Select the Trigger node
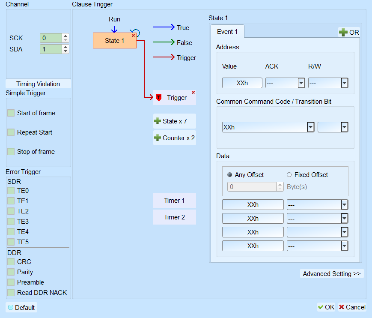Viewport: 372px width, 318px height. click(175, 98)
